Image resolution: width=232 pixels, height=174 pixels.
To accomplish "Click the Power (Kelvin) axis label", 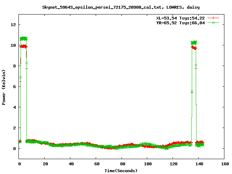I will (x=4, y=87).
